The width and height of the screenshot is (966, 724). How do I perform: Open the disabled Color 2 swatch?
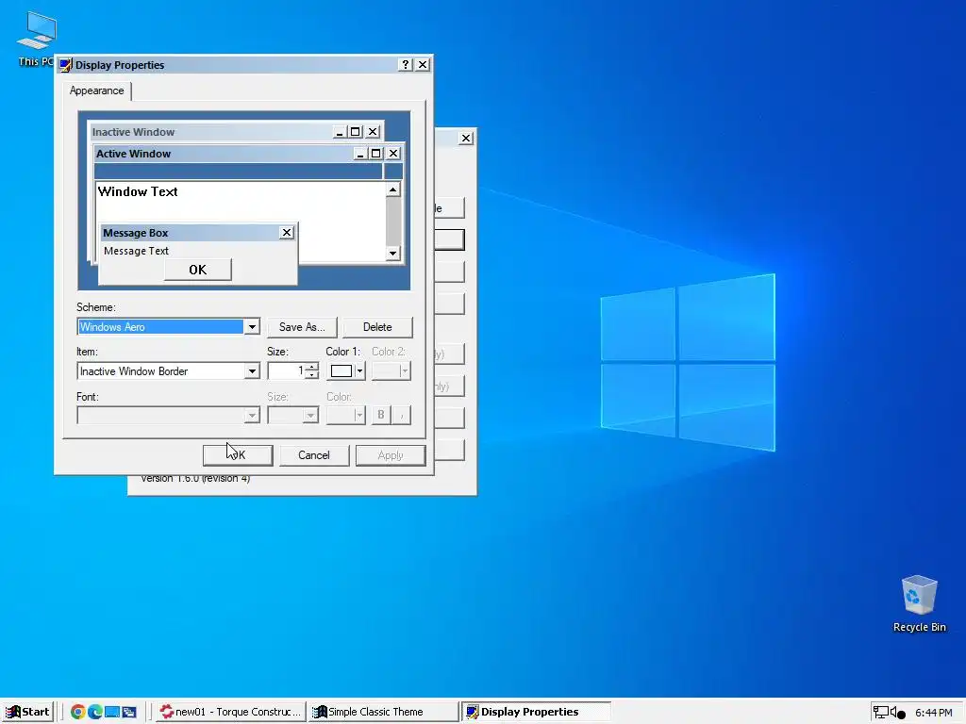click(391, 370)
